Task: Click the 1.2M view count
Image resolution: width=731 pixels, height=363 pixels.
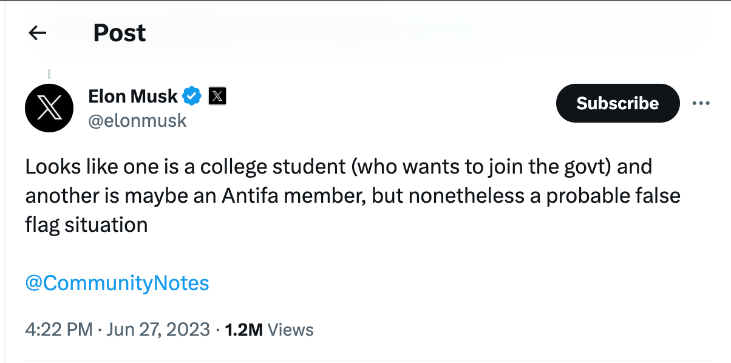Action: (x=243, y=330)
